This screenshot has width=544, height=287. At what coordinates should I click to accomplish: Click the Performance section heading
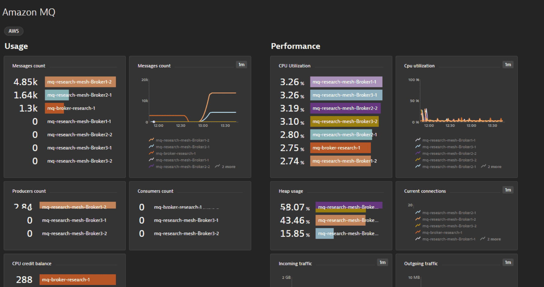click(x=296, y=46)
